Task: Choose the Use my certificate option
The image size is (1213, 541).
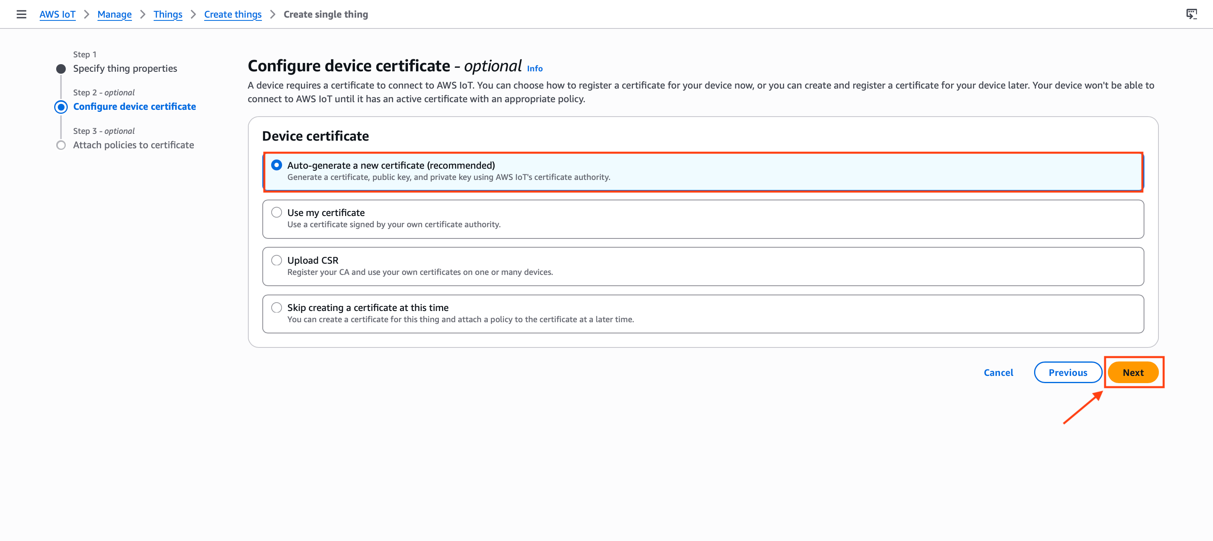Action: pos(277,212)
